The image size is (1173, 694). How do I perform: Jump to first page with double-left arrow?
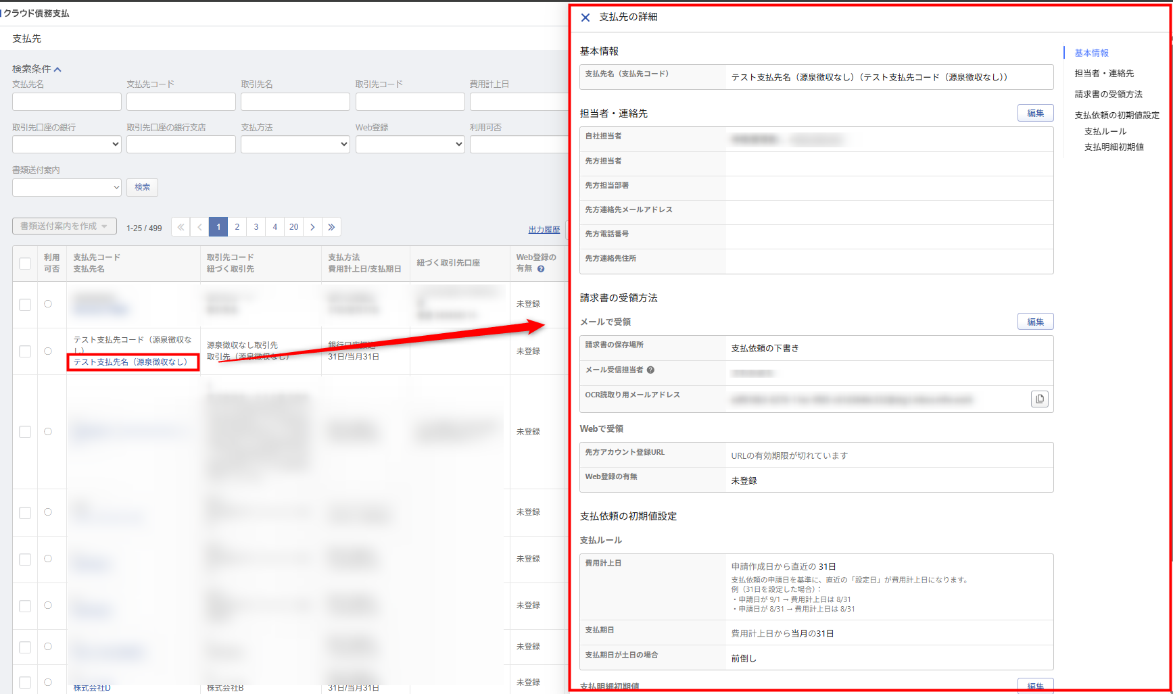[x=181, y=227]
